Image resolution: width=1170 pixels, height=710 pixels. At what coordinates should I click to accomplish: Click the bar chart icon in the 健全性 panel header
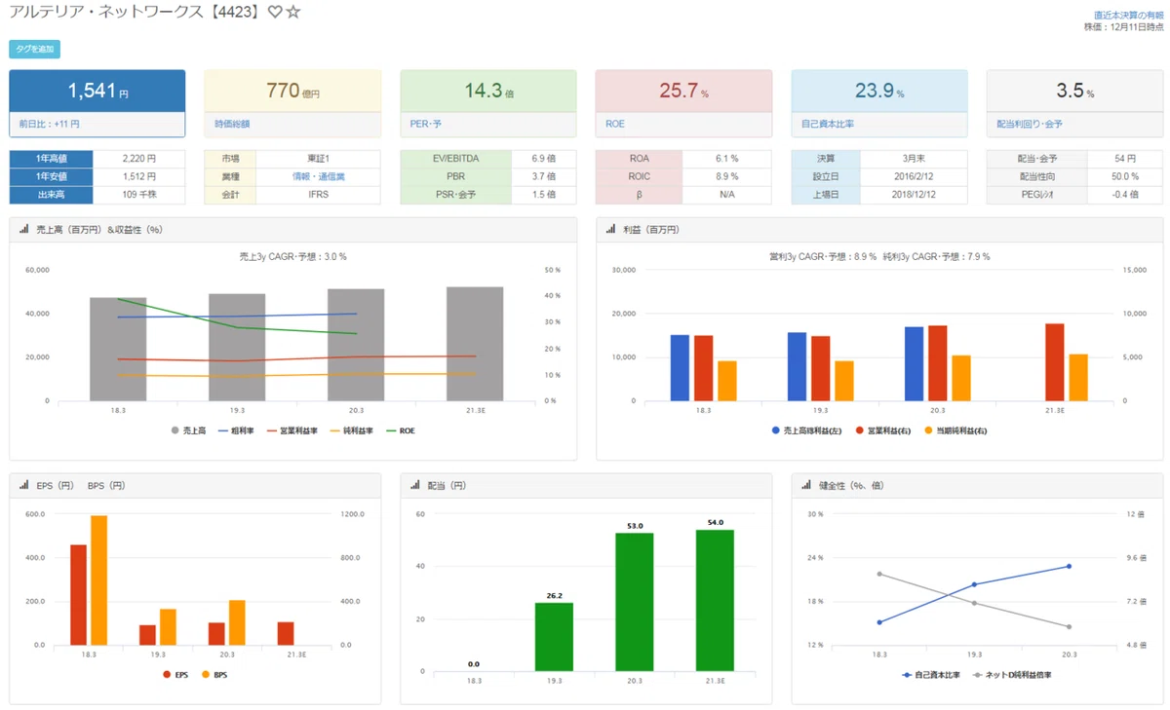806,485
